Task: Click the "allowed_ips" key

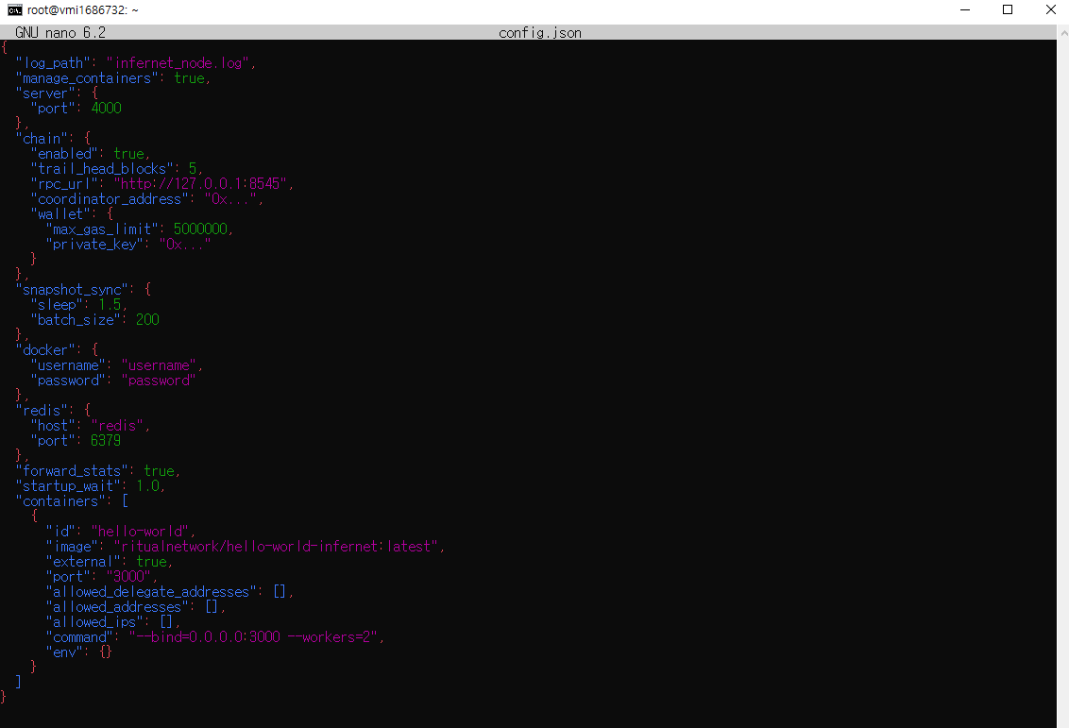Action: click(x=94, y=621)
